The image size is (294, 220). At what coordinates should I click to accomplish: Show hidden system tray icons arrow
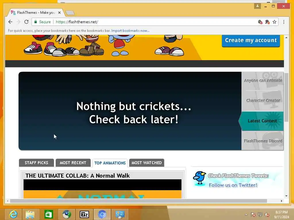pos(246,215)
